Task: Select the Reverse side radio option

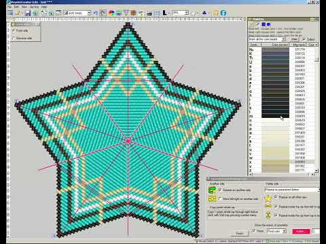Action: coord(14,38)
